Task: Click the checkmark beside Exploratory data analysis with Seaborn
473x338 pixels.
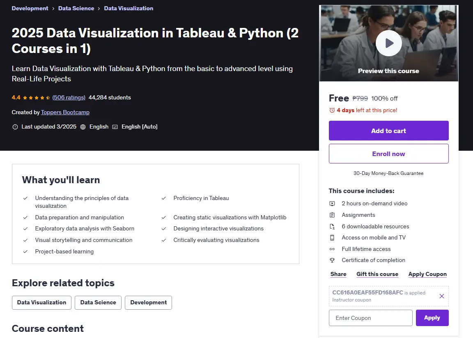Action: point(25,229)
